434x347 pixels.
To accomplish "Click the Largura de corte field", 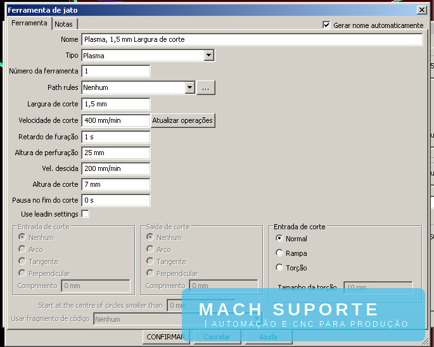I will [116, 104].
